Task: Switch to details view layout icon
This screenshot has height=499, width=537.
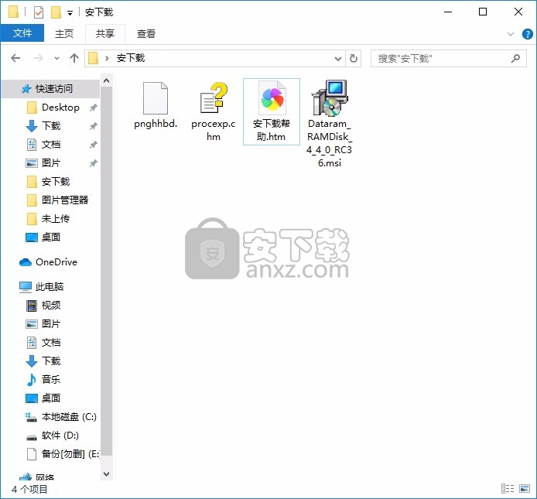Action: (508, 488)
